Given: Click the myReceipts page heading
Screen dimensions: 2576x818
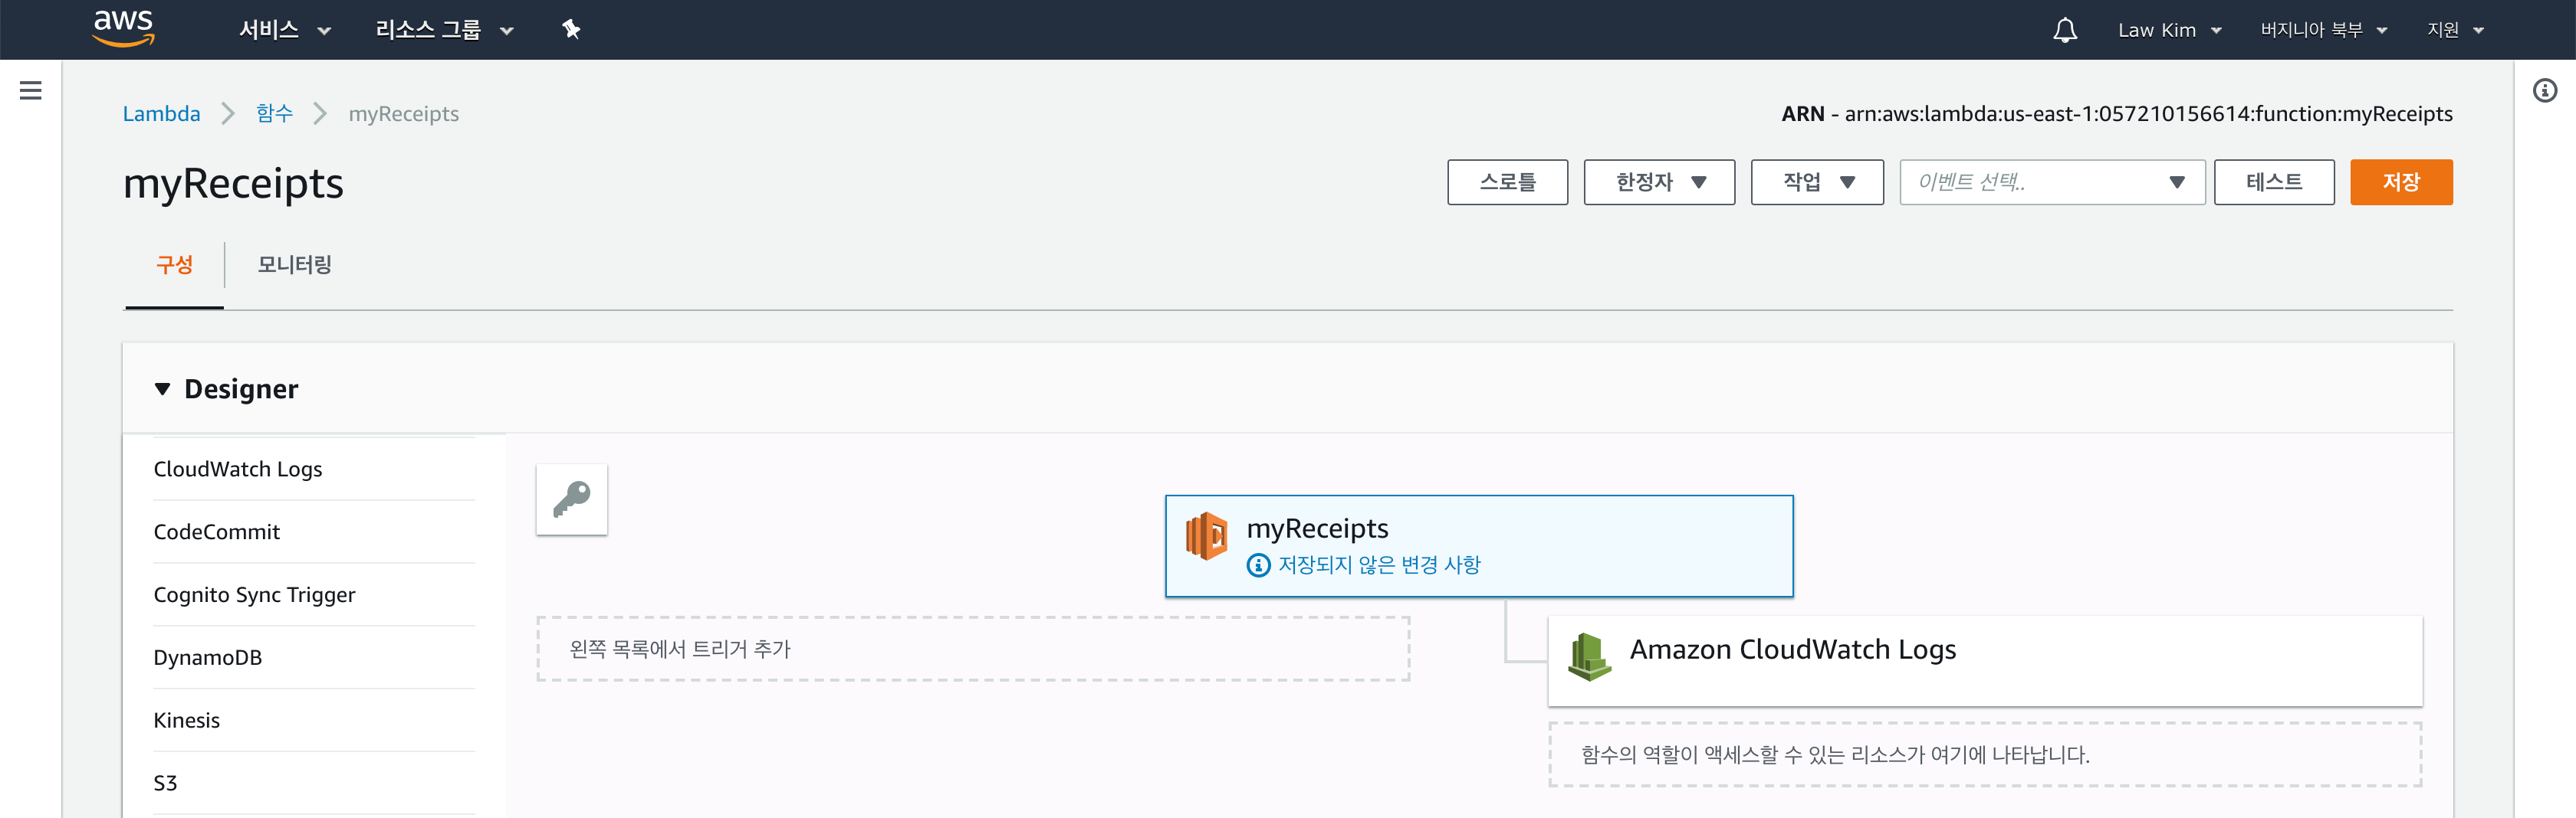Looking at the screenshot, I should coord(233,184).
